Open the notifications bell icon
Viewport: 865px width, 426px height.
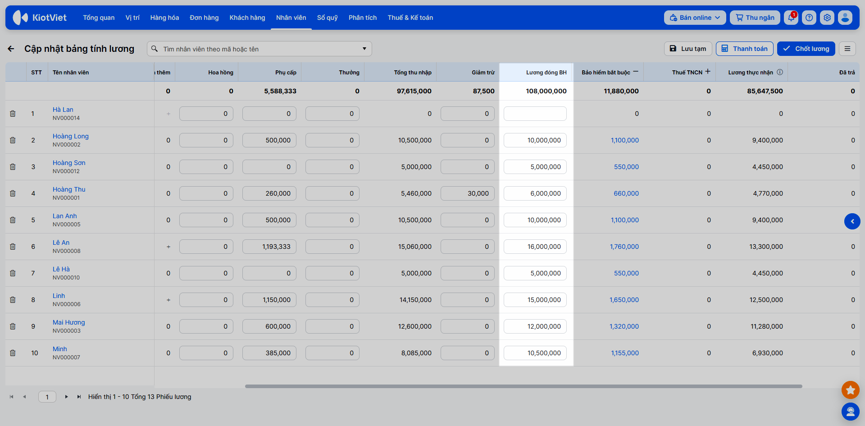791,18
